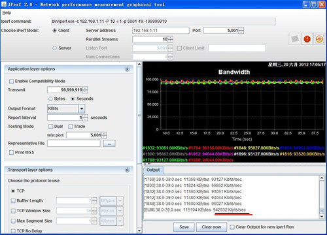
Task: Select the TCP protocol radio button
Action: (13, 191)
